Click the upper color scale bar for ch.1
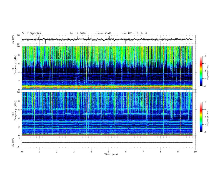The image size is (220, 170). (x=201, y=71)
